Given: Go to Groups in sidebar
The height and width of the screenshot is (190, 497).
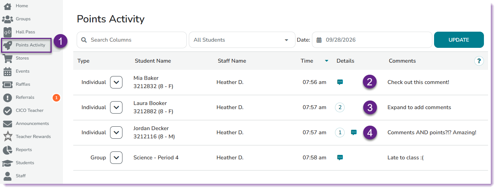Looking at the screenshot, I should click(x=23, y=19).
